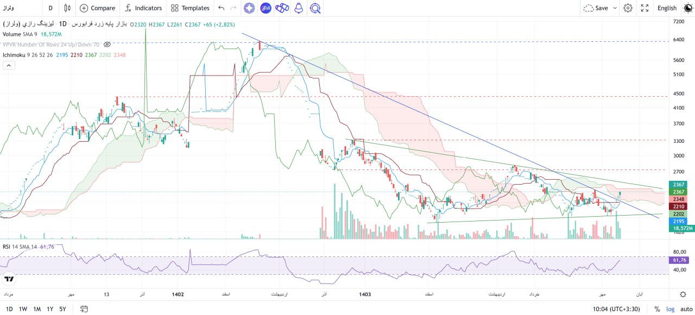Click the Compare symbol button
The image size is (695, 315).
coord(98,8)
